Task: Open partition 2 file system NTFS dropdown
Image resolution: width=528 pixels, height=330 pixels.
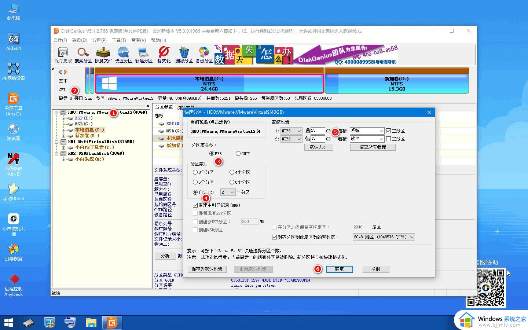Action: [x=291, y=139]
